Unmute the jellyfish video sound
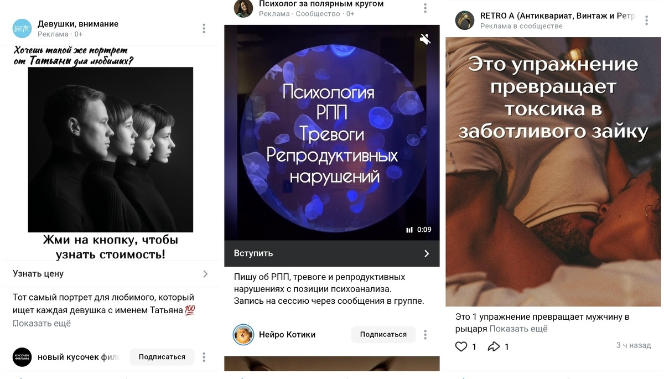 pyautogui.click(x=425, y=39)
